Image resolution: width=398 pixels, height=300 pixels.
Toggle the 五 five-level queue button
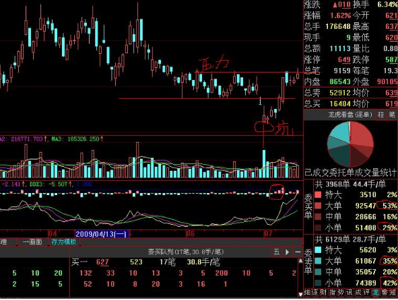276,252
